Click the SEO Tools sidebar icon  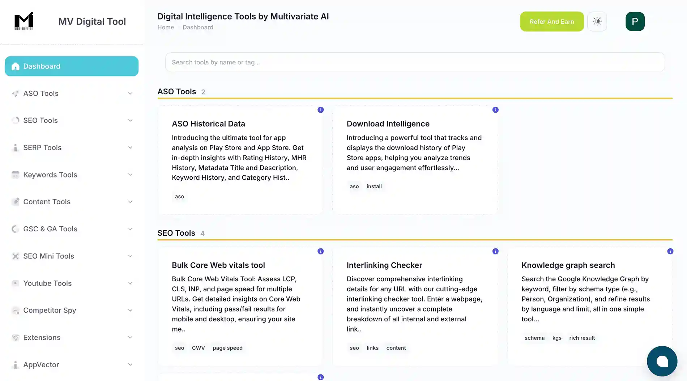coord(15,120)
